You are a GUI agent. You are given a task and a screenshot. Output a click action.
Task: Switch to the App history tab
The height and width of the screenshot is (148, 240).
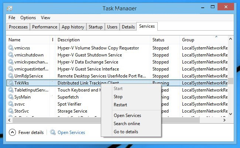pos(73,27)
